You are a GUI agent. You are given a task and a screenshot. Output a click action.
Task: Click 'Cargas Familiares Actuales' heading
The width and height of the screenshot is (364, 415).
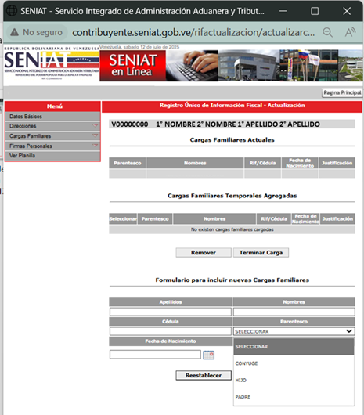[232, 139]
